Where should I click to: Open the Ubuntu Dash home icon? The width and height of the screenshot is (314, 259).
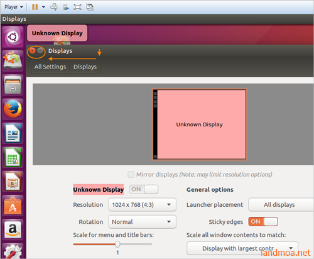coord(13,37)
